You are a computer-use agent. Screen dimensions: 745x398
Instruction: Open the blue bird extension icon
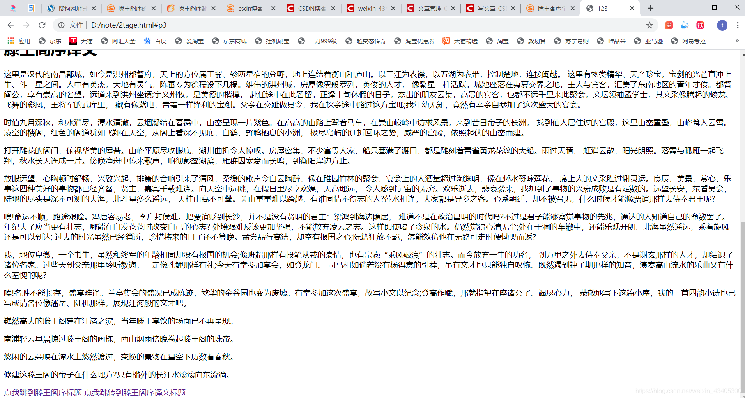point(685,25)
